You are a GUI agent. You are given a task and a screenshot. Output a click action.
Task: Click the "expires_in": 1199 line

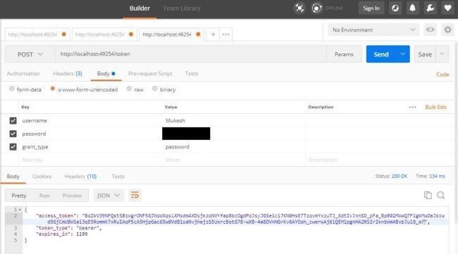(62, 234)
